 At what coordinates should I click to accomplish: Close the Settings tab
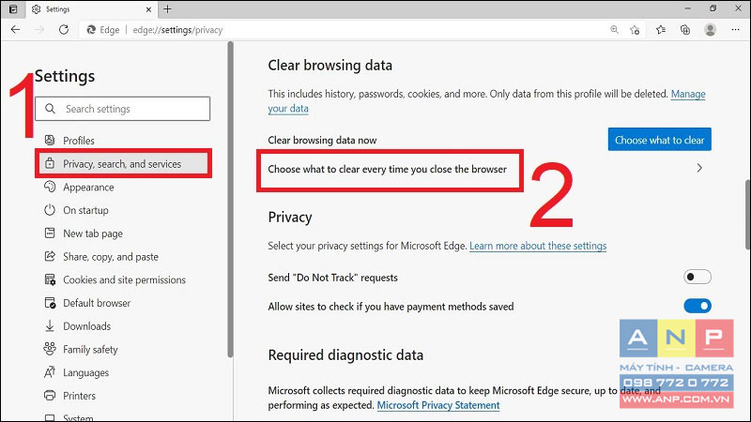click(x=148, y=9)
